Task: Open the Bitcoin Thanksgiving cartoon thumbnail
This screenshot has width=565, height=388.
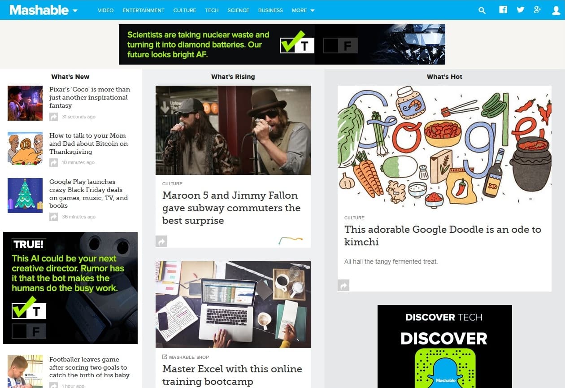Action: click(x=25, y=149)
